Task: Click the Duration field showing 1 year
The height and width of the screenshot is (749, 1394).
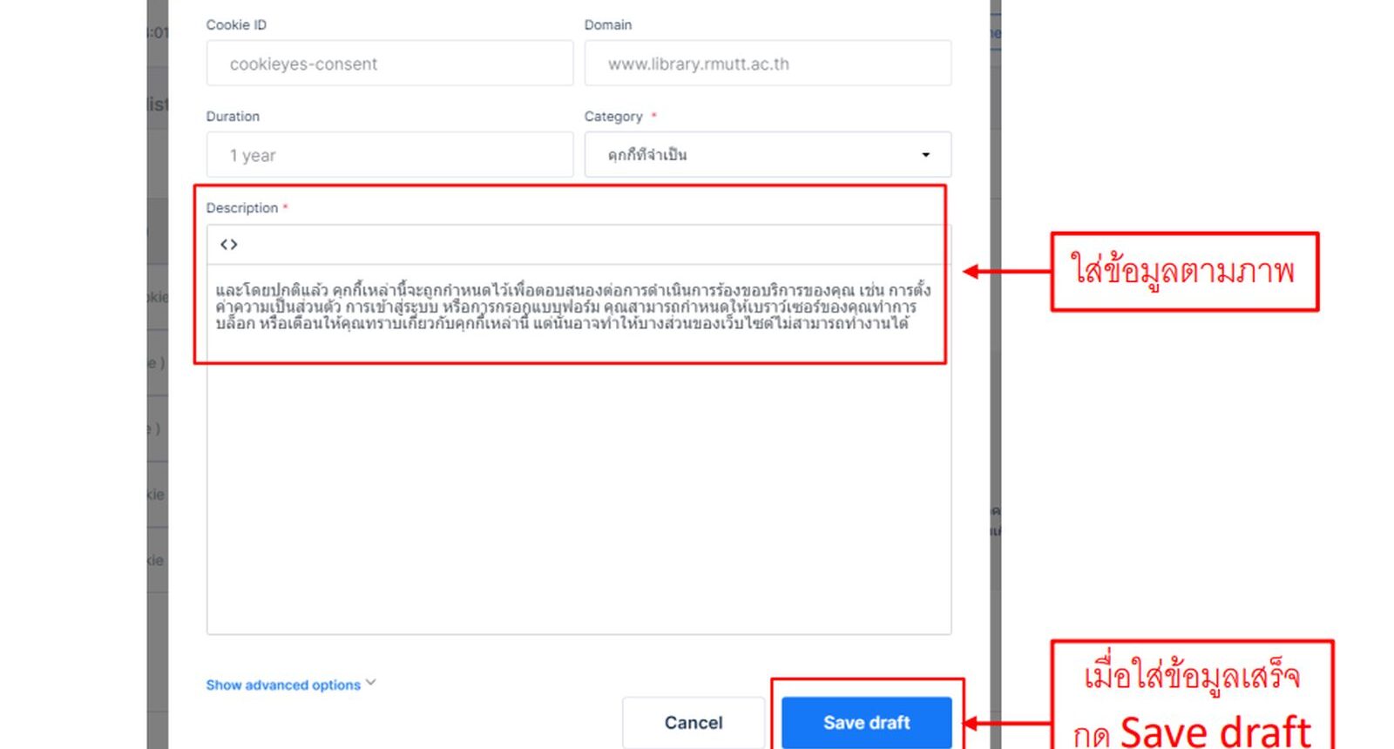Action: coord(389,155)
